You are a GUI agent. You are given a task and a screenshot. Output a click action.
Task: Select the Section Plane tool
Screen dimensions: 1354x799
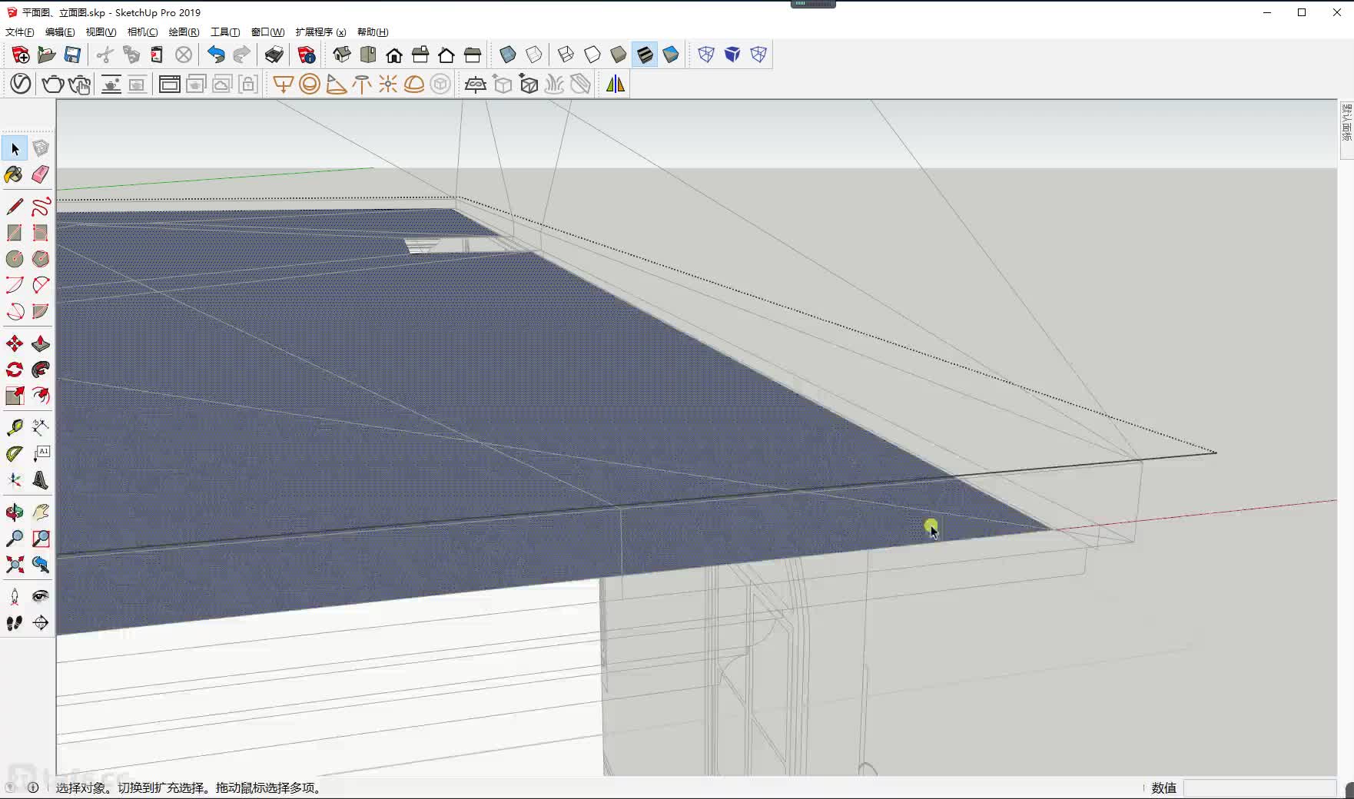click(x=41, y=622)
